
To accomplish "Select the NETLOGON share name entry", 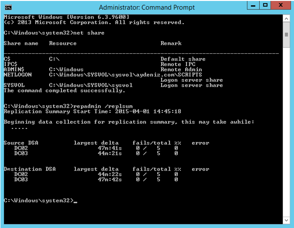I will click(18, 75).
